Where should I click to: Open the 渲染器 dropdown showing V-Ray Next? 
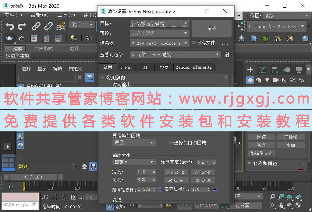pyautogui.click(x=159, y=43)
